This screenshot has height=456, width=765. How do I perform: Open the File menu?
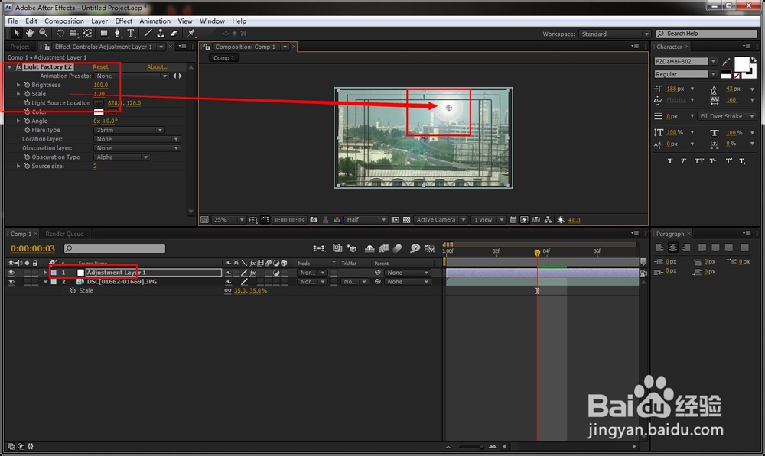point(13,21)
